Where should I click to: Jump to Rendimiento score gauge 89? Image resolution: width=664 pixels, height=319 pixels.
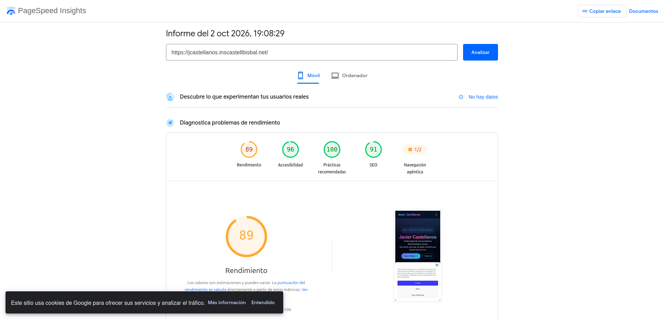[x=249, y=149]
